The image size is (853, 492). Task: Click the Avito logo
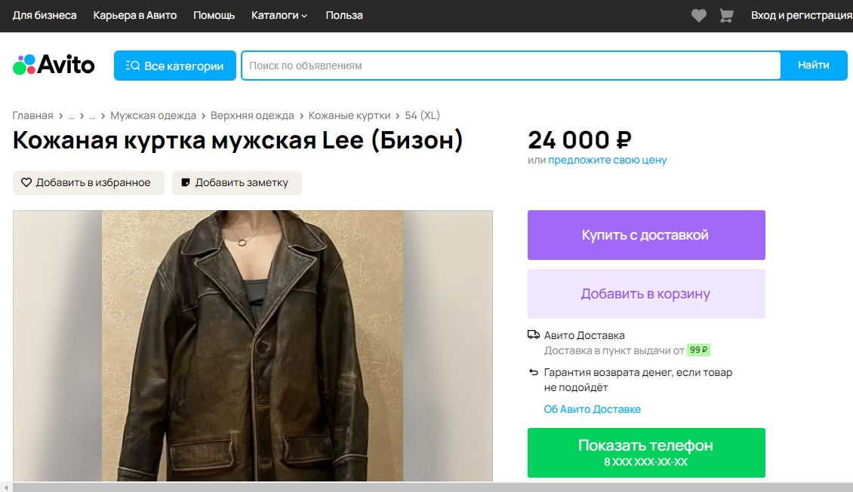point(54,66)
